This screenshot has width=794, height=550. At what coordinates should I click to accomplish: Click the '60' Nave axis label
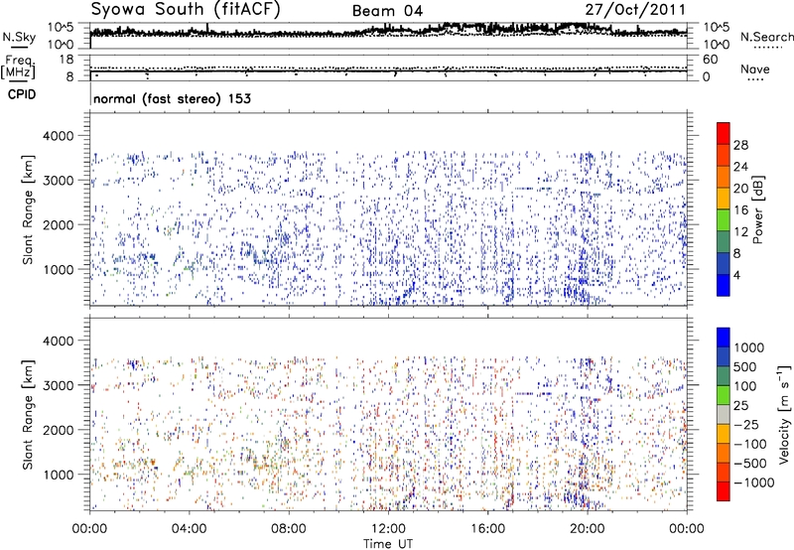(710, 60)
